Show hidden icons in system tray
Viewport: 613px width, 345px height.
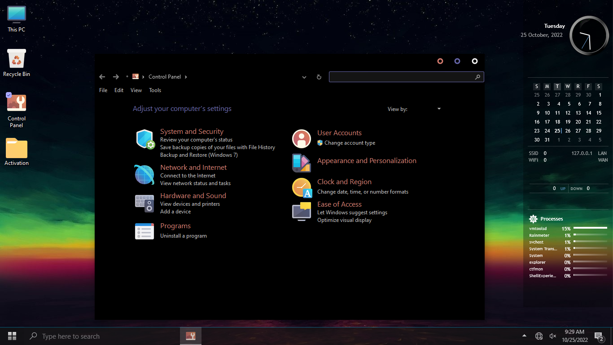(524, 336)
